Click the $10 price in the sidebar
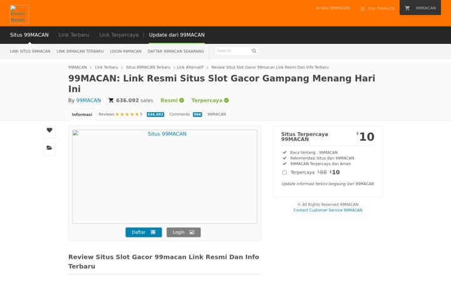Image resolution: width=451 pixels, height=282 pixels. coord(365,137)
